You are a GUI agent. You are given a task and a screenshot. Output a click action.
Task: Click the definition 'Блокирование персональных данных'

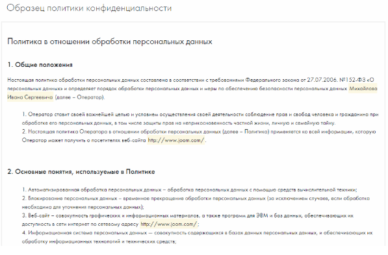coord(196,202)
